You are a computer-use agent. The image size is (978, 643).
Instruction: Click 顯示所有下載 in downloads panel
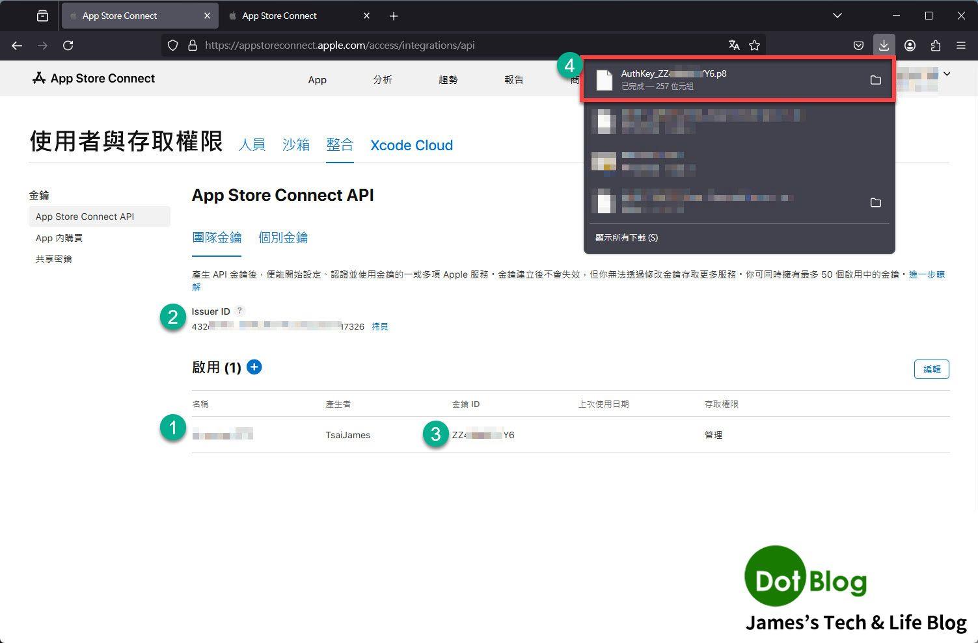pos(626,238)
